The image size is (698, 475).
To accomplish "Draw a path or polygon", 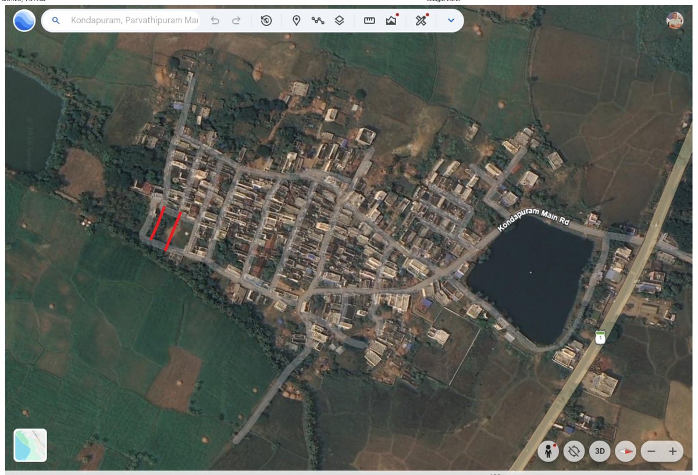I will click(x=318, y=20).
